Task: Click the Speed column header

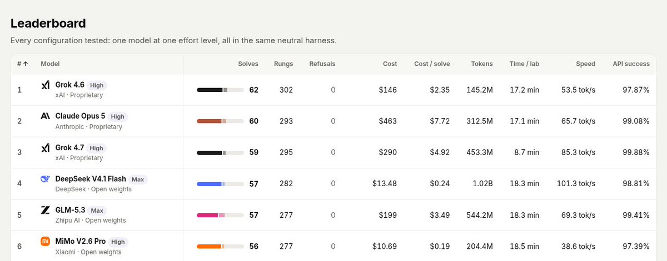Action: click(x=585, y=64)
